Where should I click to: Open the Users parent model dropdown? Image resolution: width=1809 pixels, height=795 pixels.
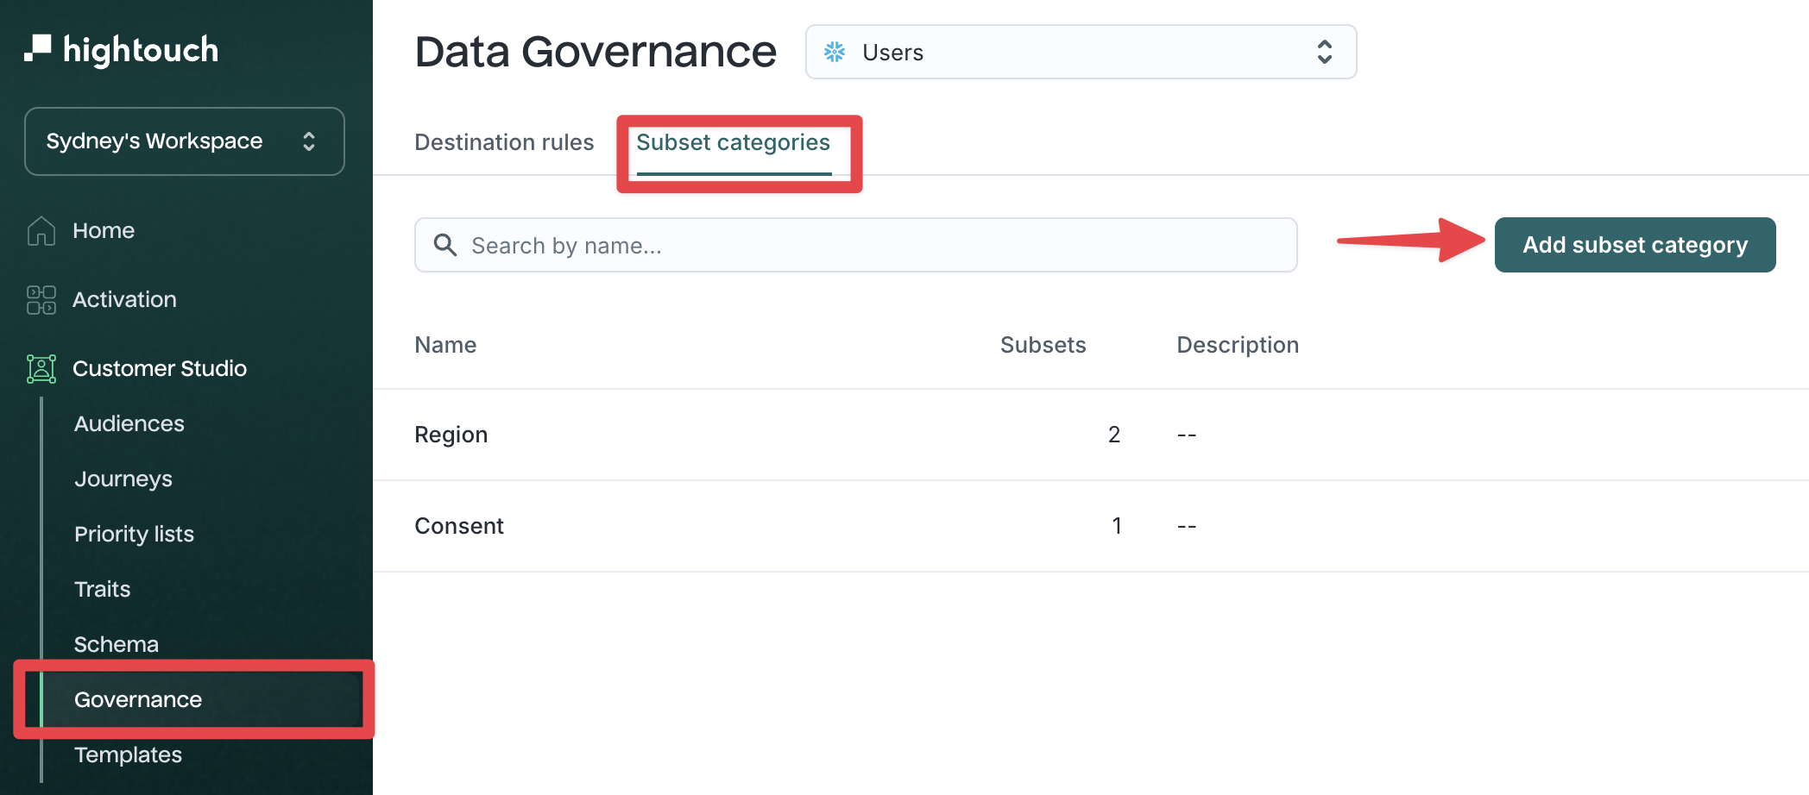pyautogui.click(x=1081, y=52)
